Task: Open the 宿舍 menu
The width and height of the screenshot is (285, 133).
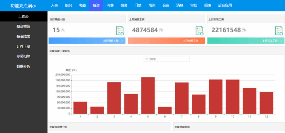Action: pyautogui.click(x=124, y=5)
